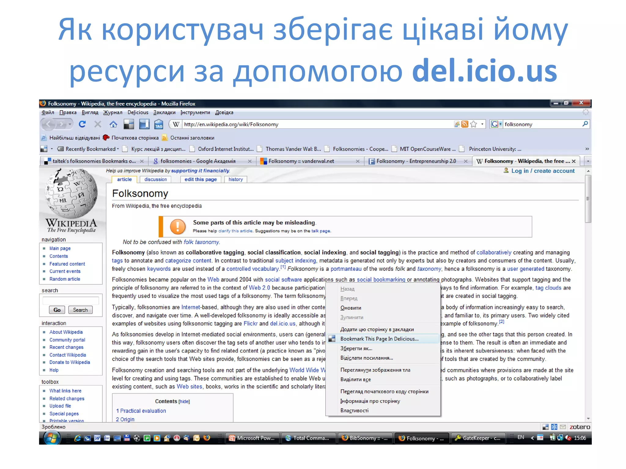Open the Delicious bookmarks sidebar icon
The width and height of the screenshot is (626, 469).
(x=144, y=124)
